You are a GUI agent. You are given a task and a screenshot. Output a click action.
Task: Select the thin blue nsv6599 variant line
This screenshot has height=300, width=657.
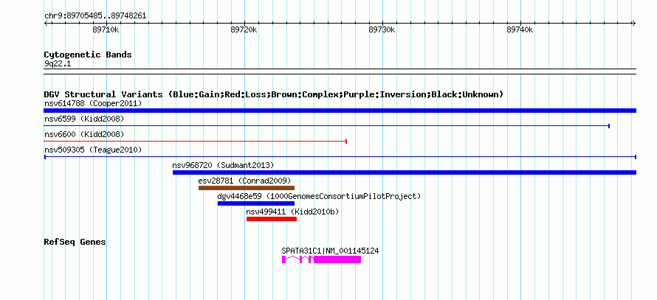point(327,125)
